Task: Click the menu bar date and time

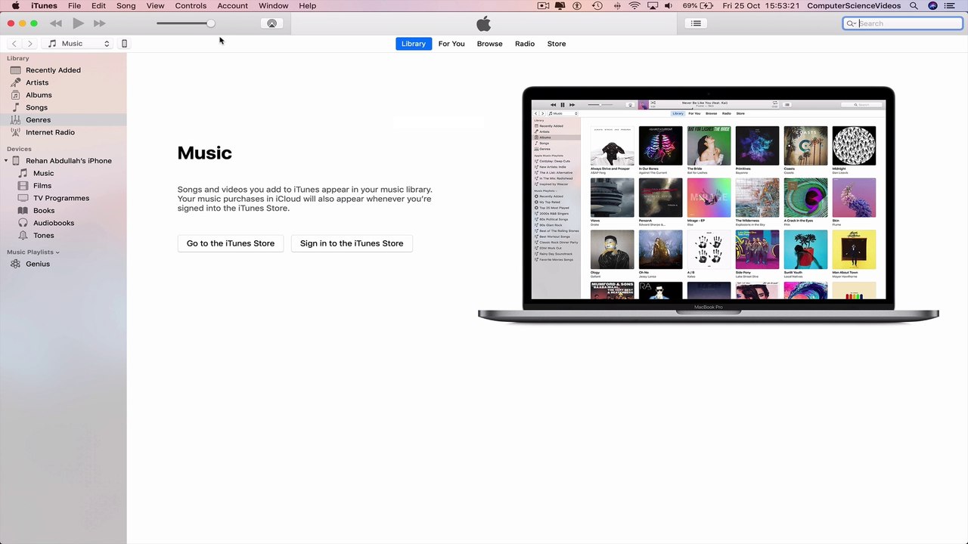Action: point(762,6)
